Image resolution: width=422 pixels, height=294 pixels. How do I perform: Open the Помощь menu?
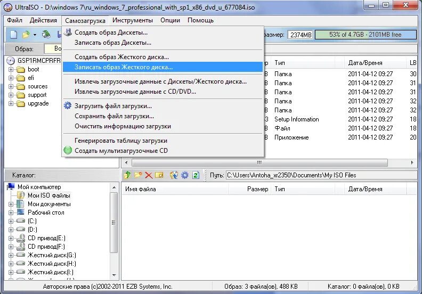[x=200, y=20]
